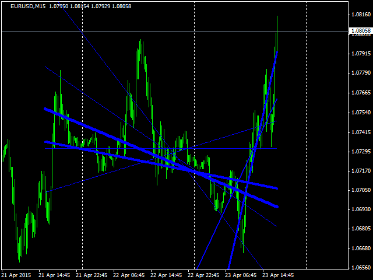
Task: Click the highest candle peak near 1.08160
Action: point(277,17)
